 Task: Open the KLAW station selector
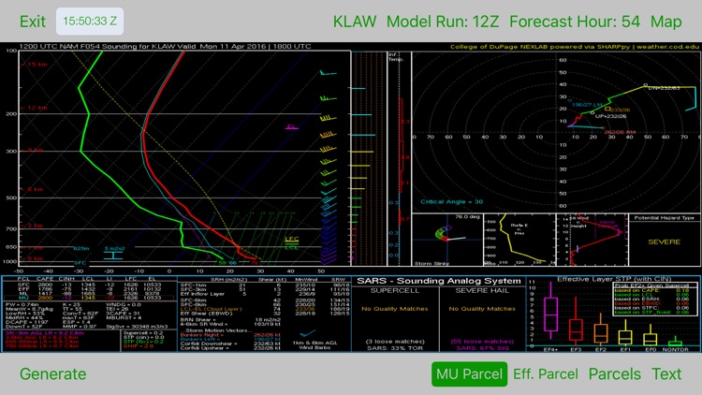click(355, 22)
